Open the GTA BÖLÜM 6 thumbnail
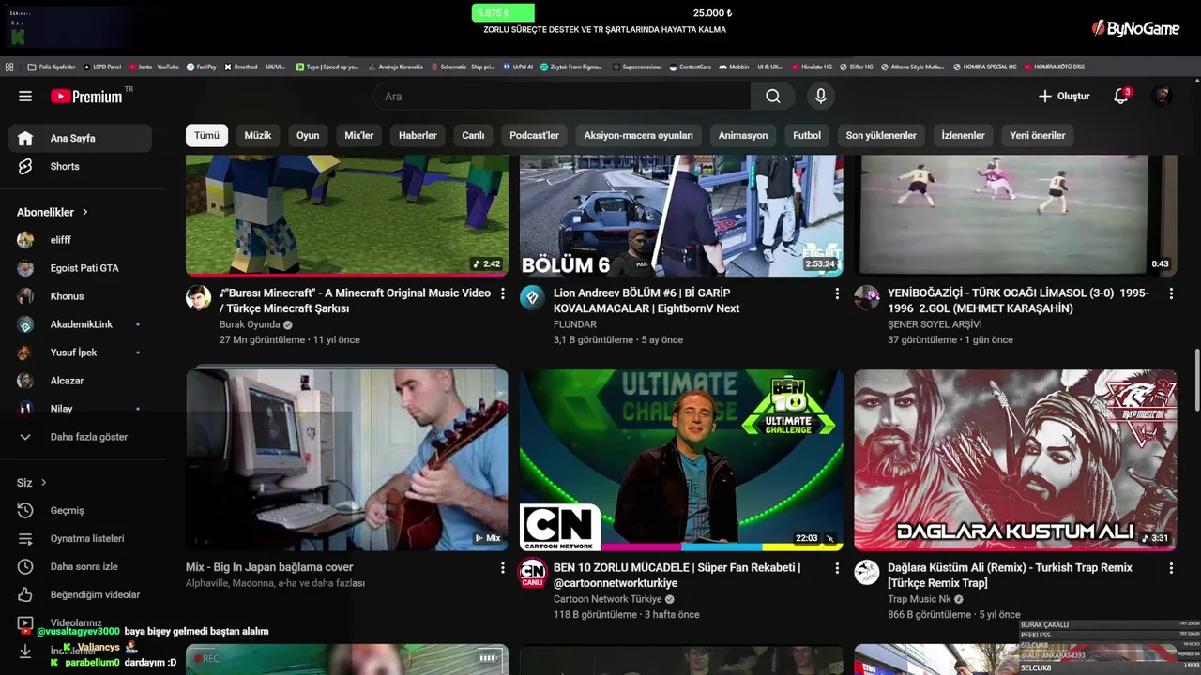This screenshot has width=1201, height=675. tap(681, 216)
